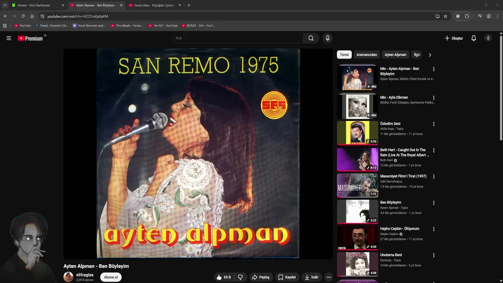Select the Ayten Alpman filter chip
The image size is (503, 283).
[x=395, y=55]
